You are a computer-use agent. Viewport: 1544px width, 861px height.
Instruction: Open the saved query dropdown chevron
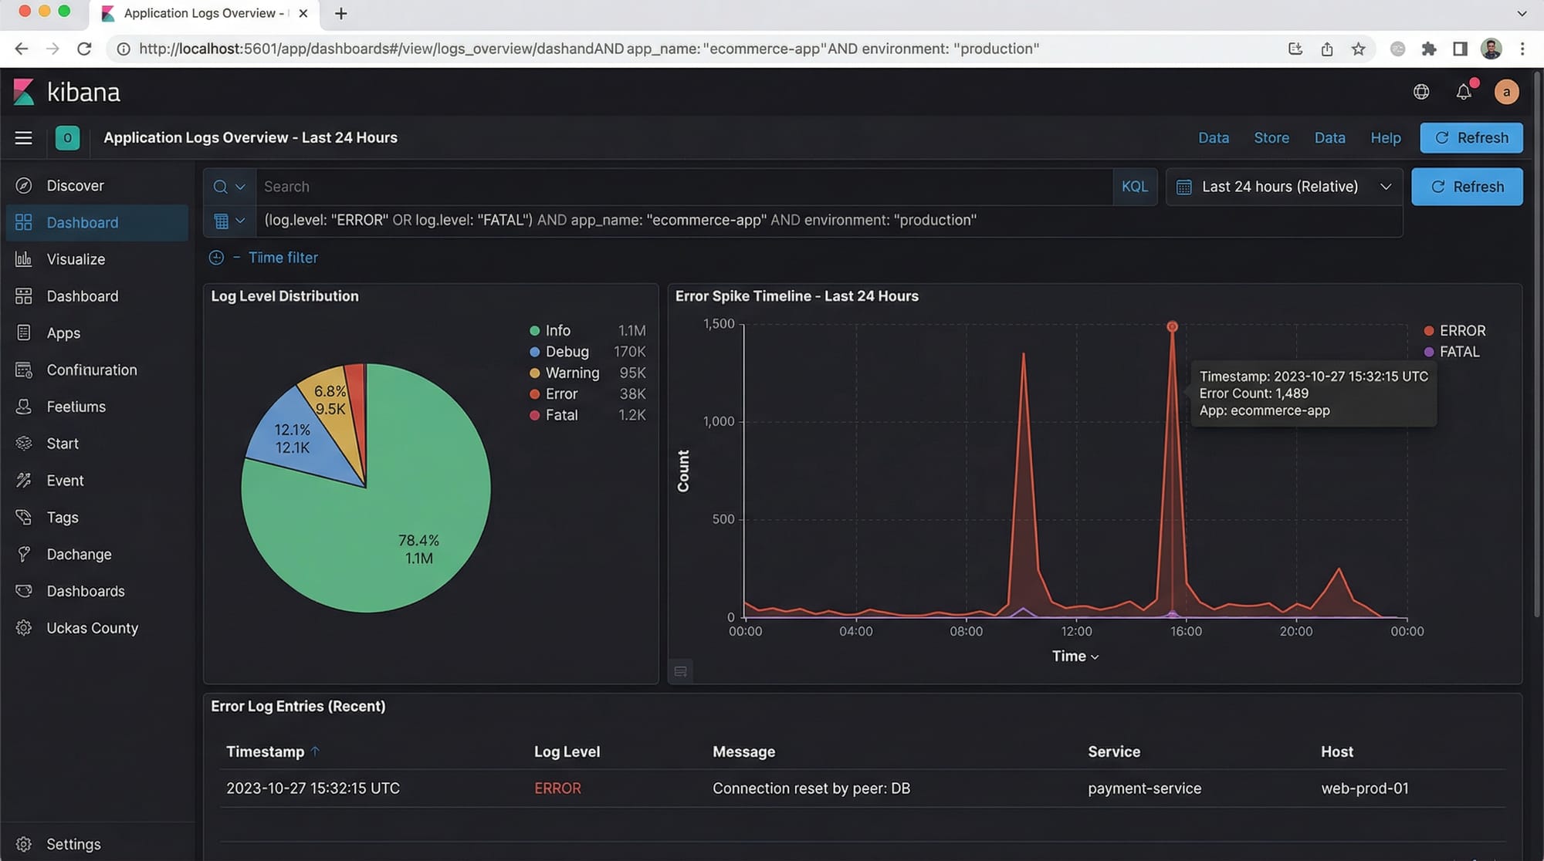(240, 187)
